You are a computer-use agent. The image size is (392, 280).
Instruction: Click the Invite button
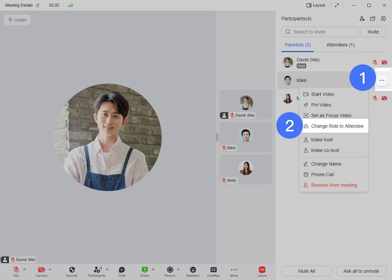point(373,32)
